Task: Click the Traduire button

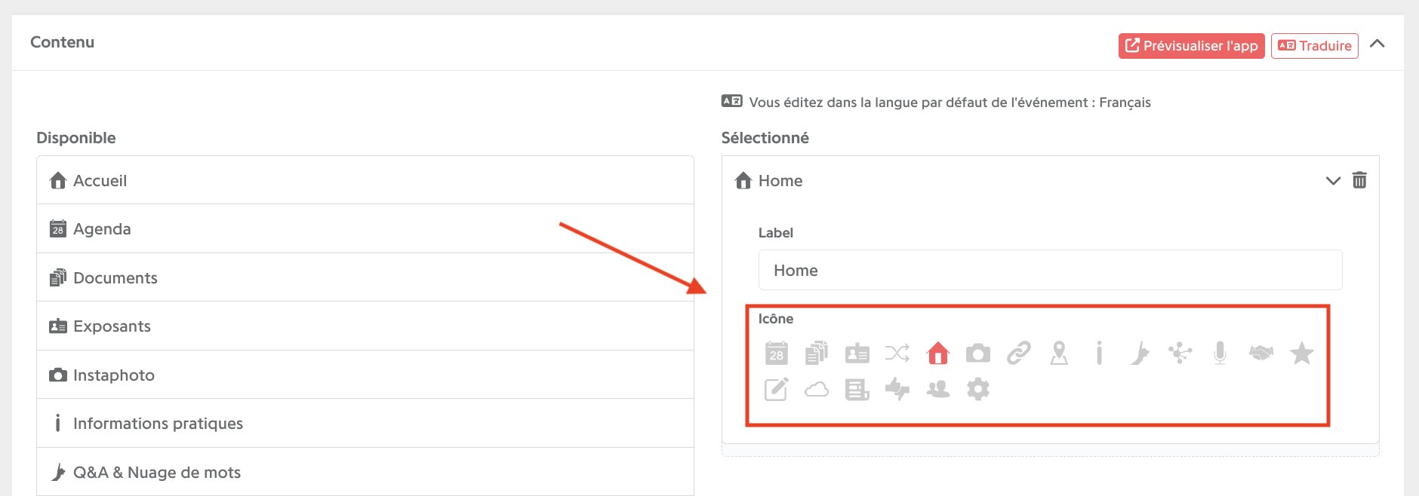Action: click(x=1314, y=45)
